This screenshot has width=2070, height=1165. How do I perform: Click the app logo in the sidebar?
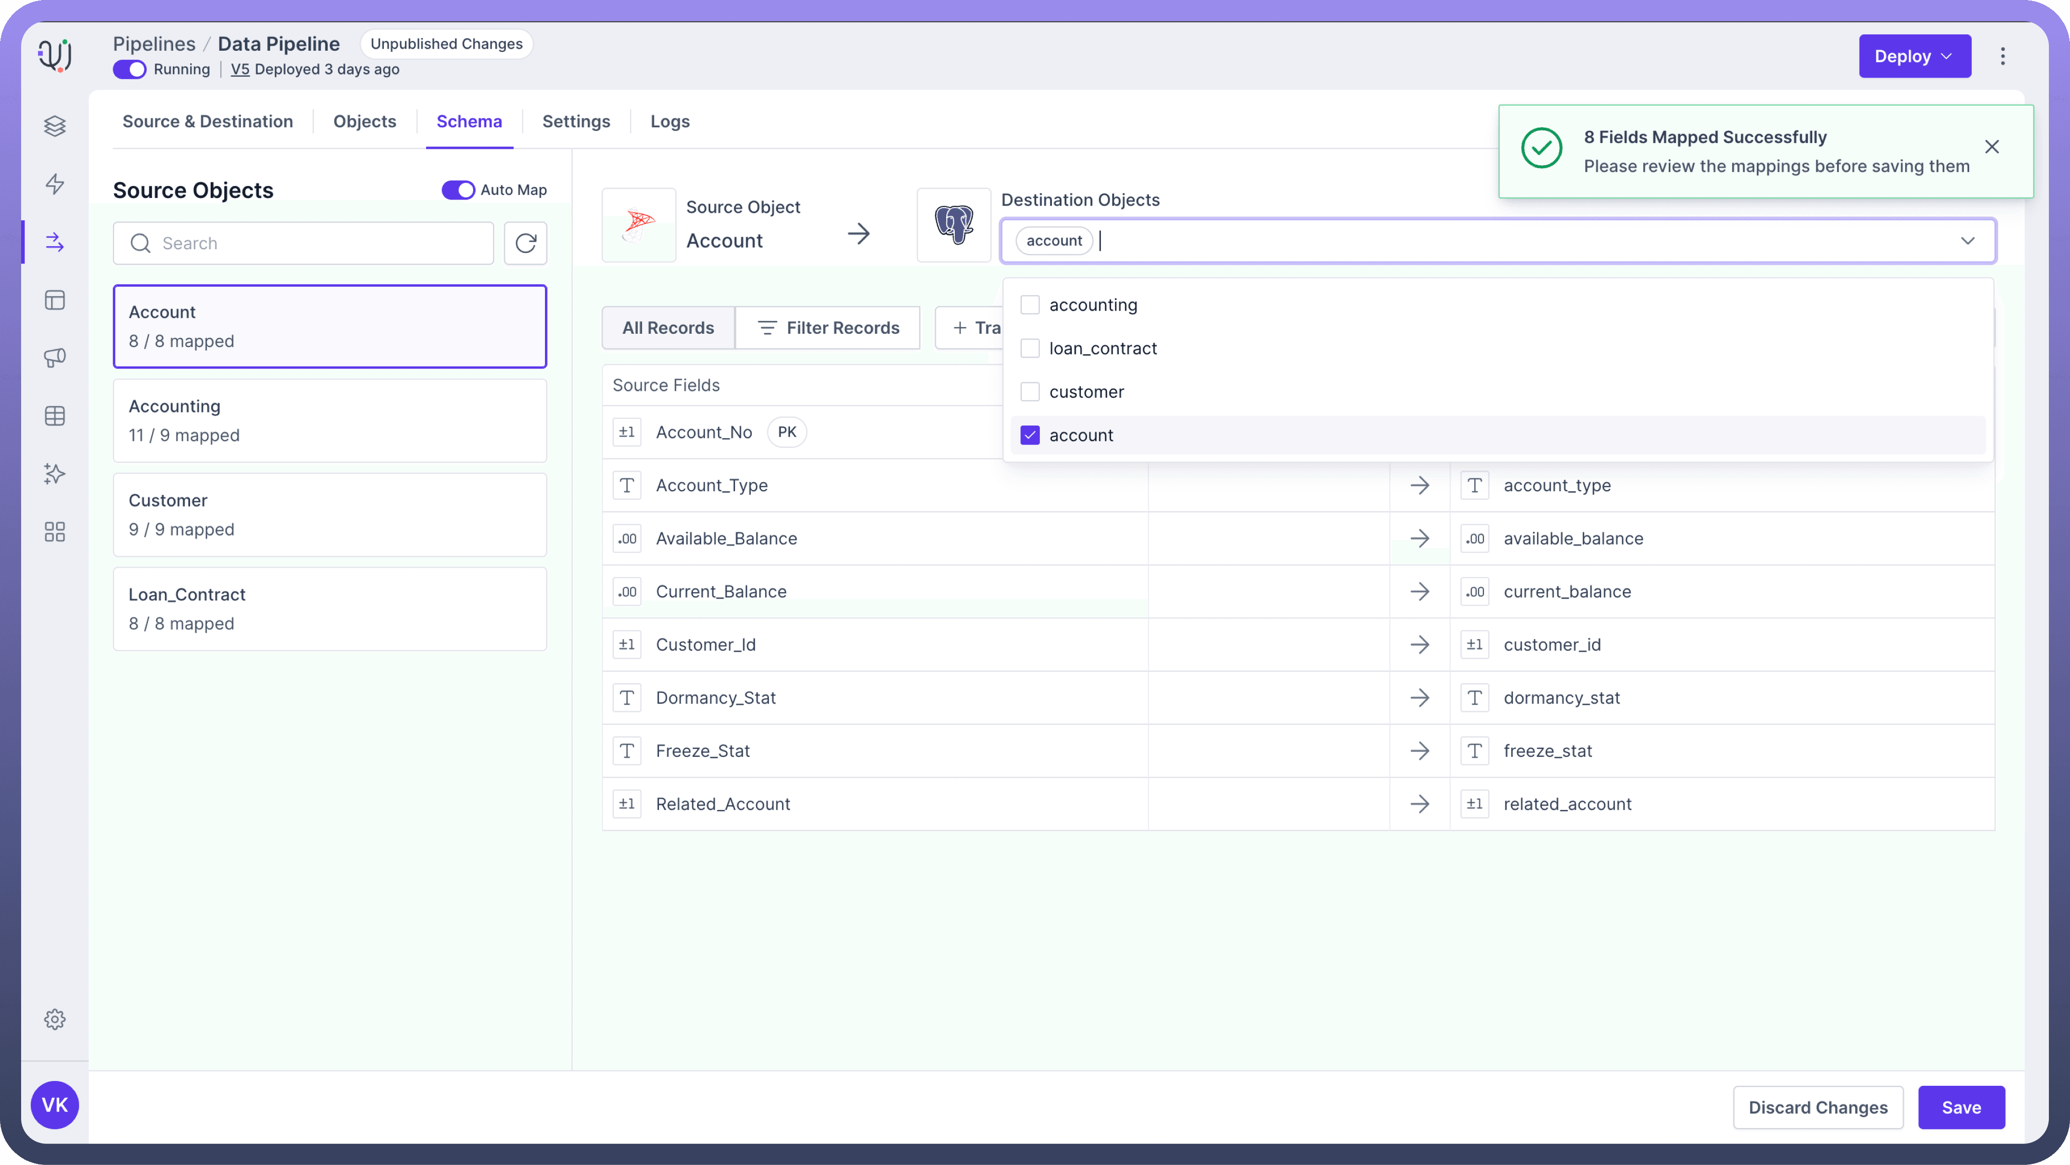click(54, 54)
